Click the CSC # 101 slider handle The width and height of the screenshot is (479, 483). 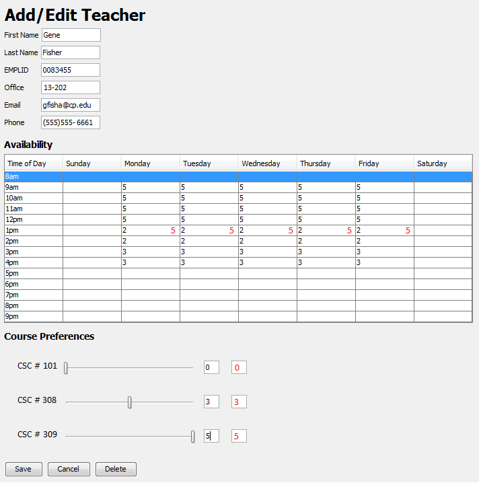pos(66,368)
